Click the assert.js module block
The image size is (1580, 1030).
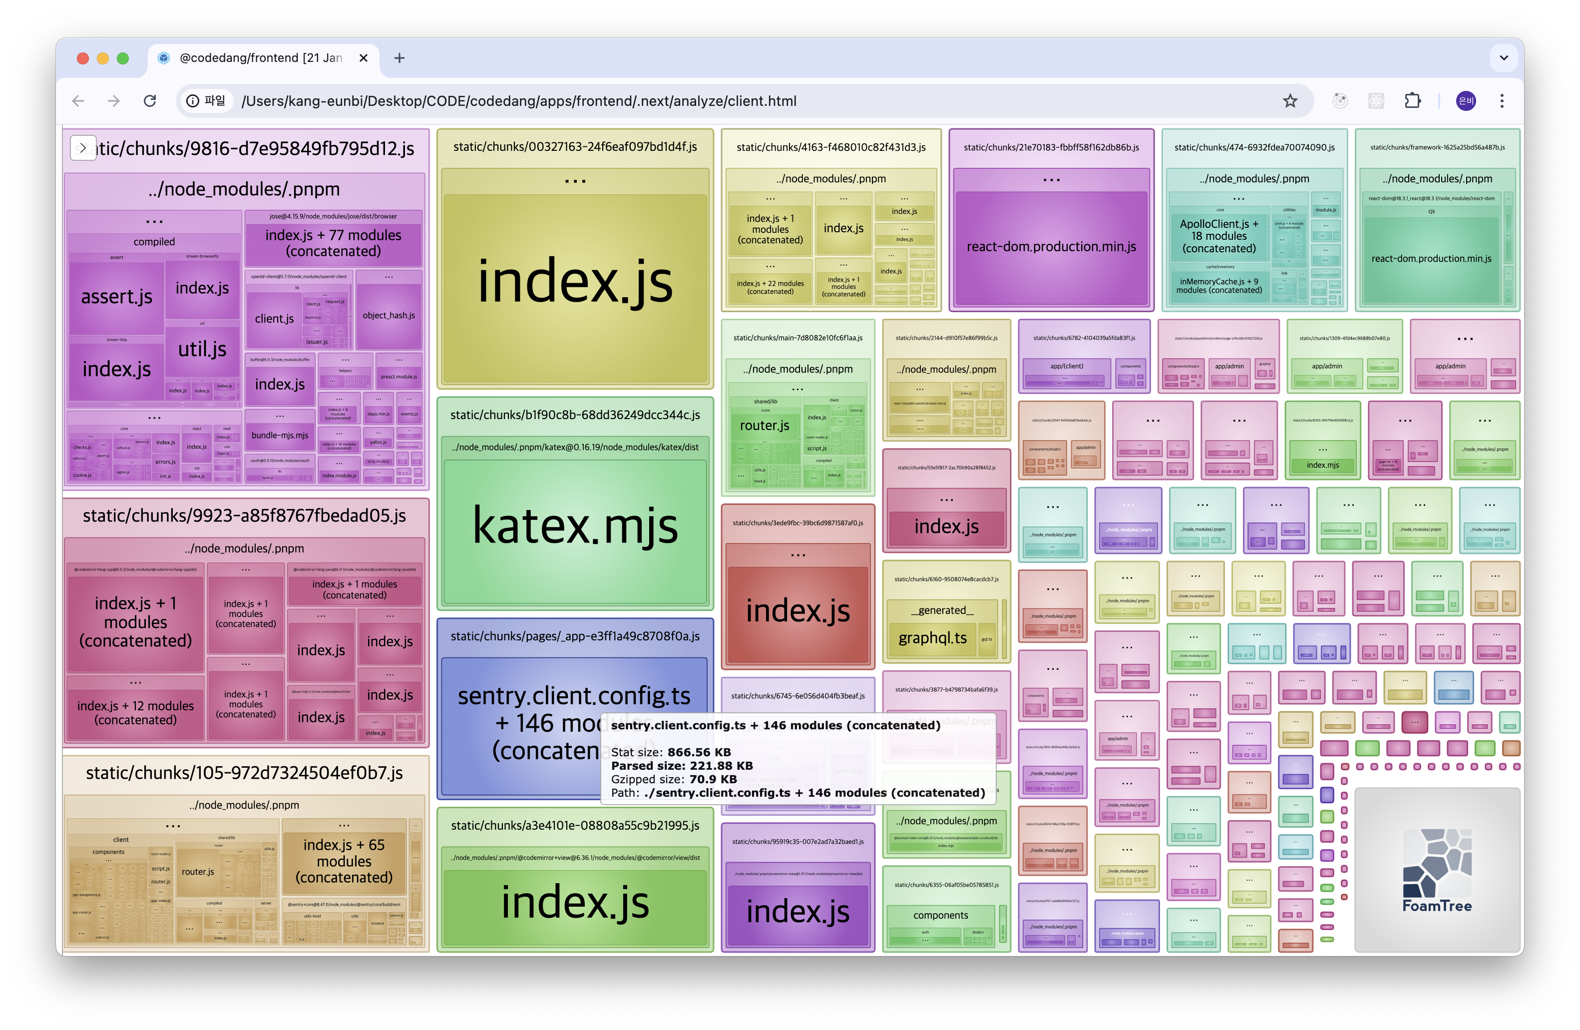tap(116, 297)
